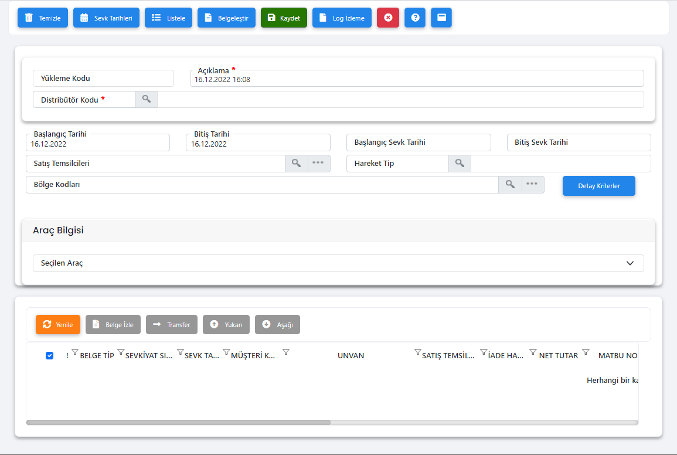Click the three-dots button beside Bölge Kodları
Screen dimensions: 677x455
pyautogui.click(x=532, y=185)
